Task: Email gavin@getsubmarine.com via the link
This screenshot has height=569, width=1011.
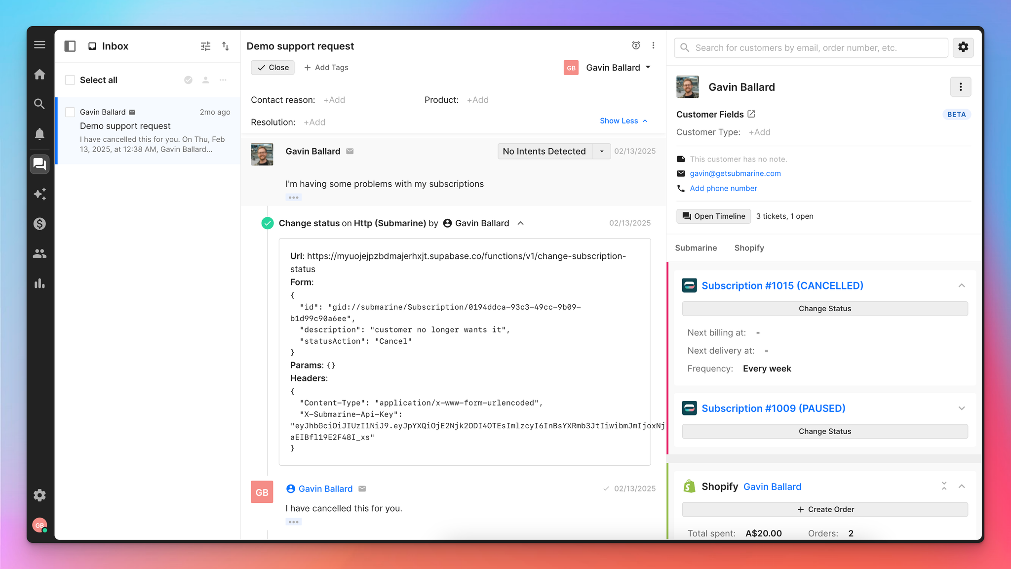Action: (735, 173)
